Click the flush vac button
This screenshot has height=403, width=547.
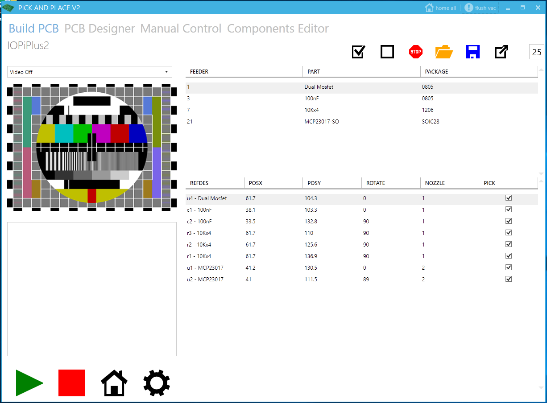point(480,7)
